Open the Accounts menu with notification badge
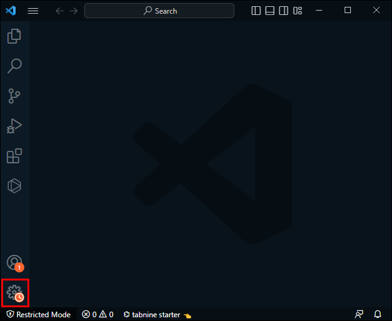 point(15,263)
